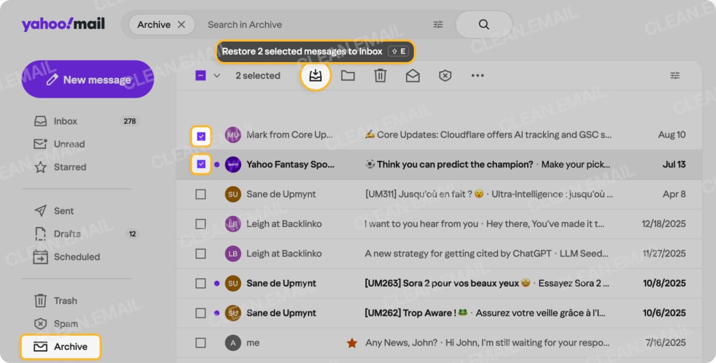The width and height of the screenshot is (716, 363).
Task: Open the three-dot More actions menu
Action: pos(478,76)
